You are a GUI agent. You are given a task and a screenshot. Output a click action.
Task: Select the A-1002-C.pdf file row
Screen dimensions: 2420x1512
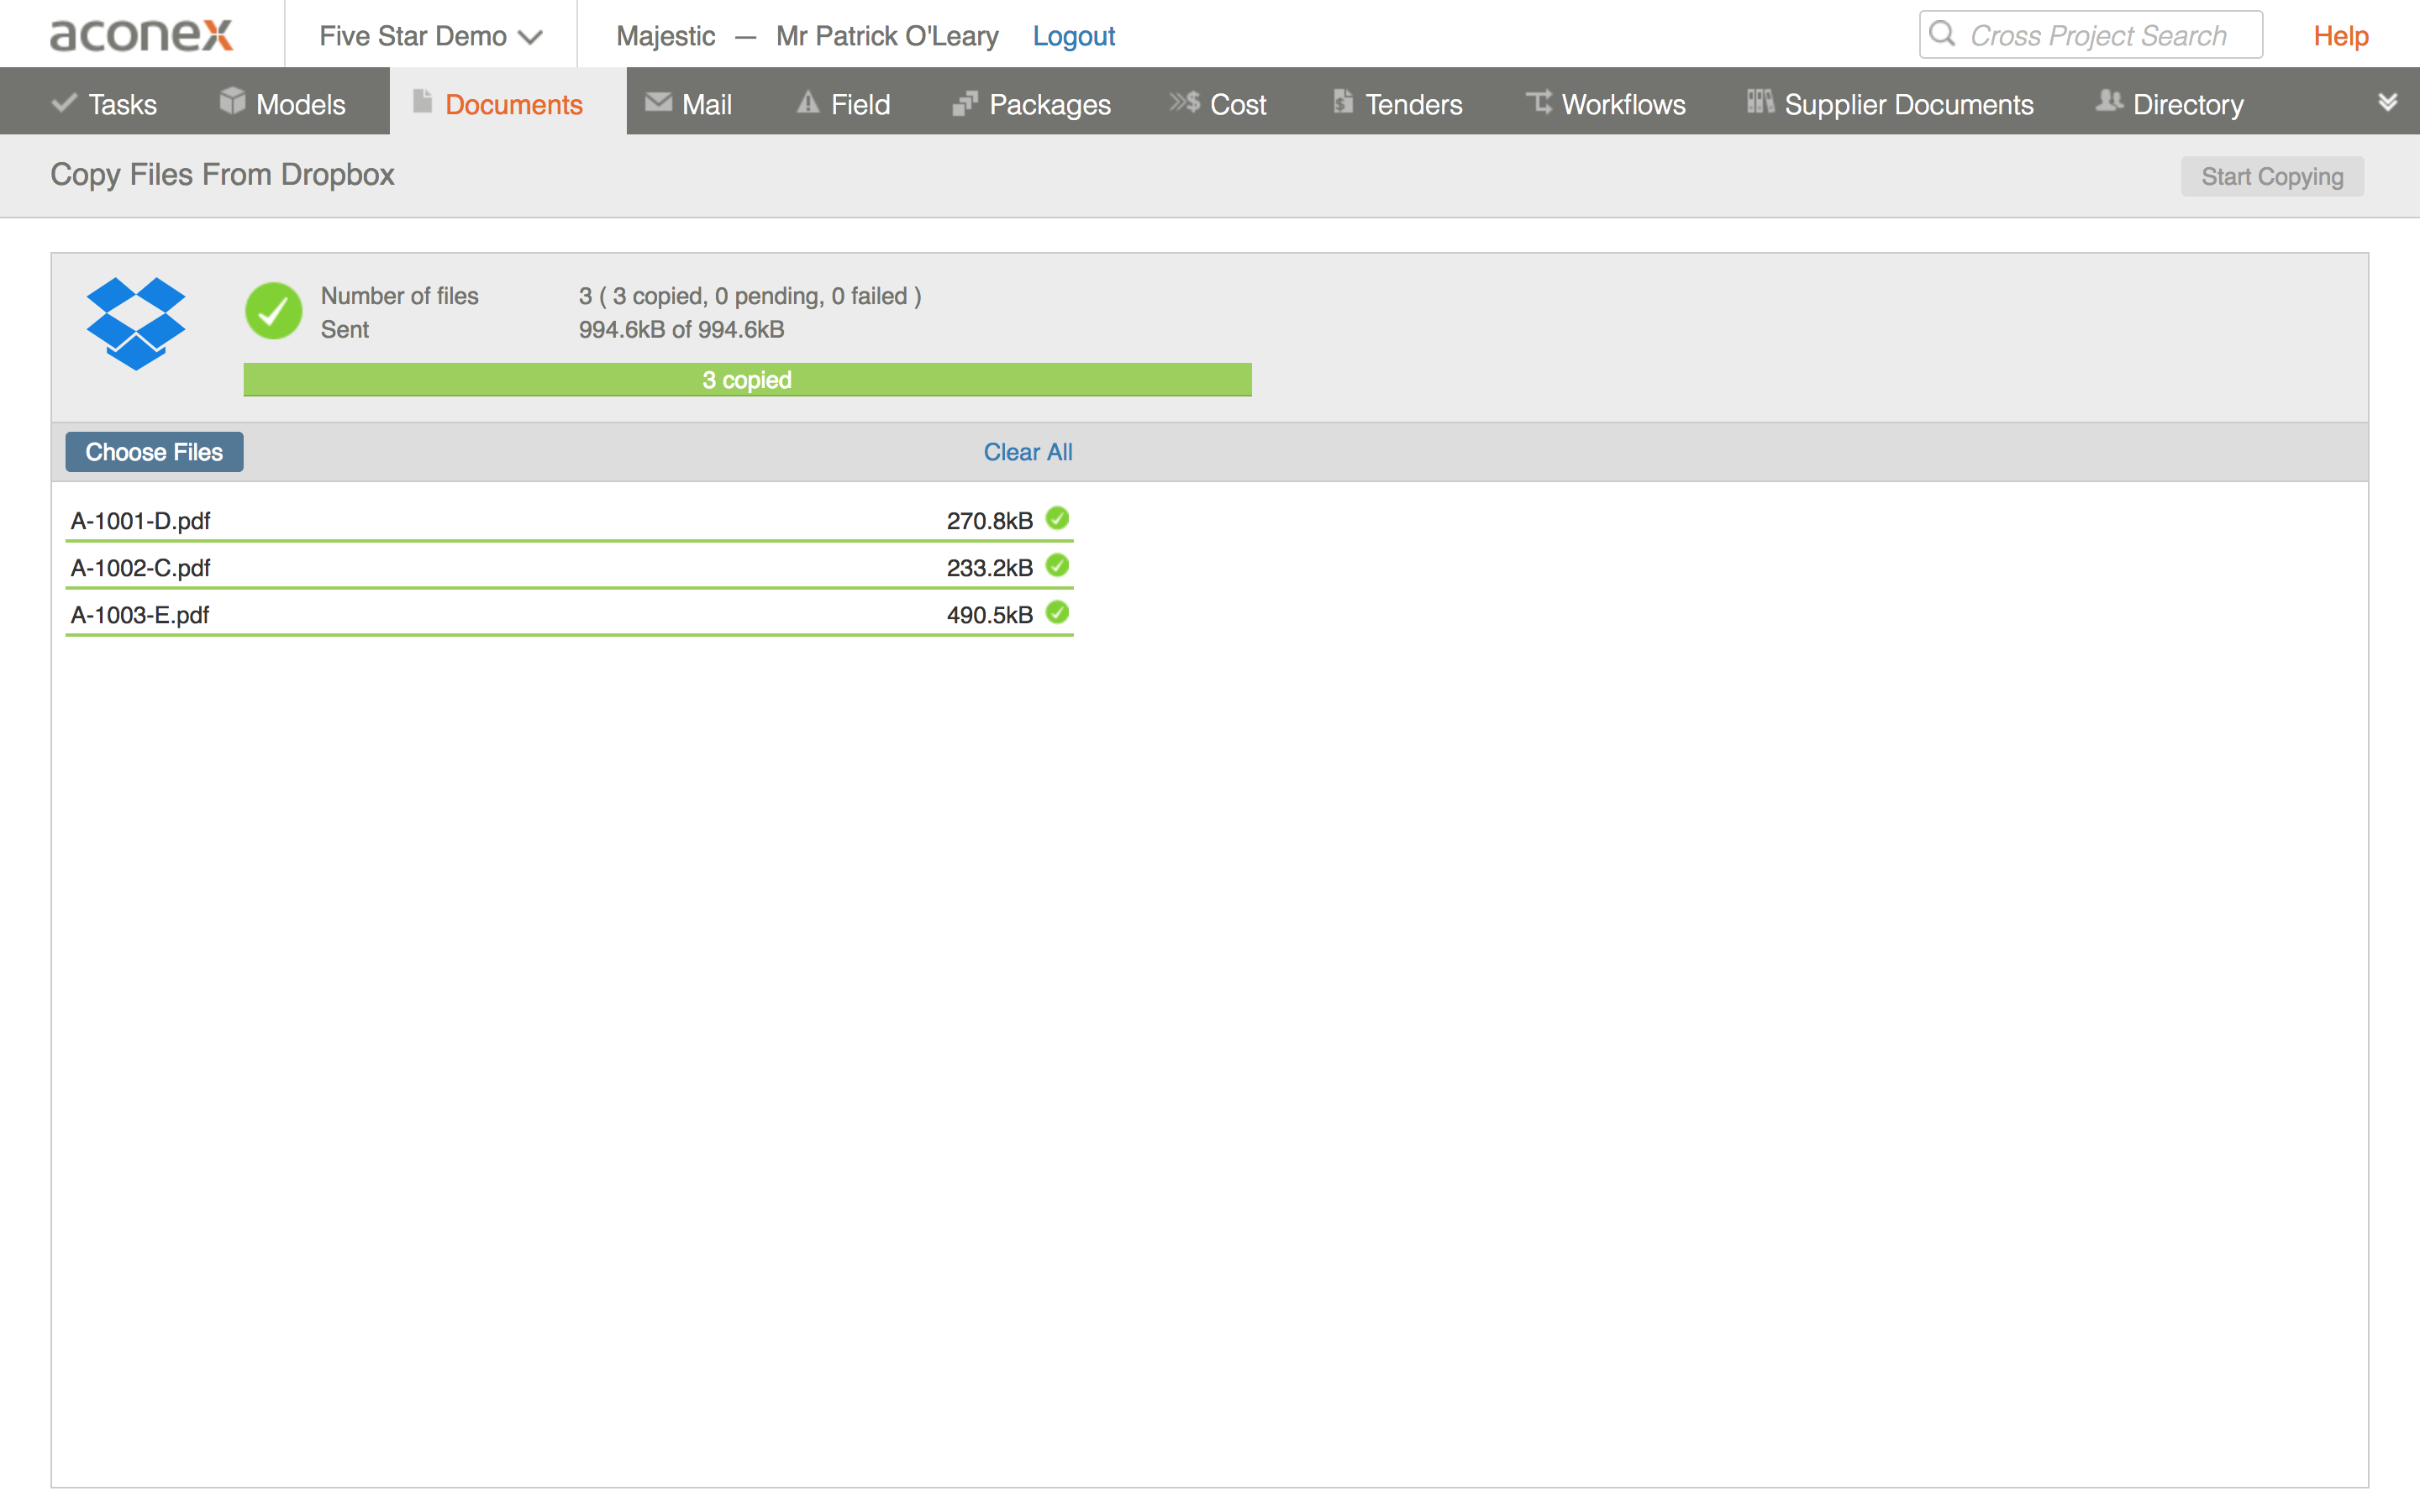(x=500, y=567)
